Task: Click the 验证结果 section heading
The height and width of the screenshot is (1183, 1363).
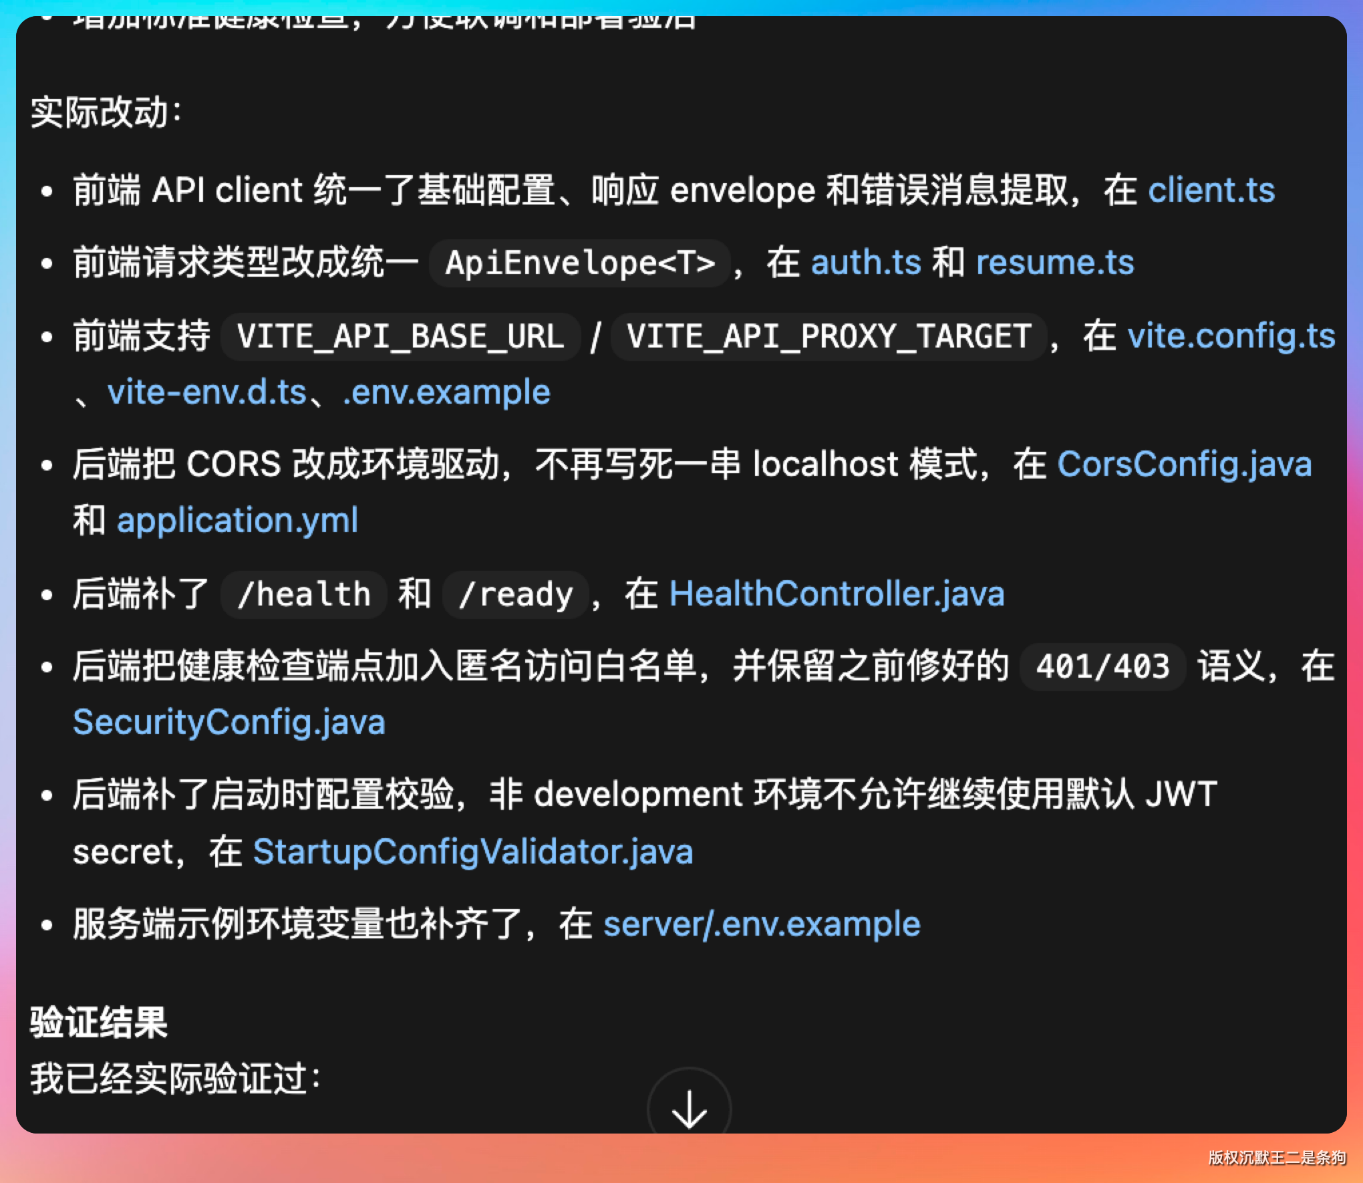Action: tap(99, 1023)
